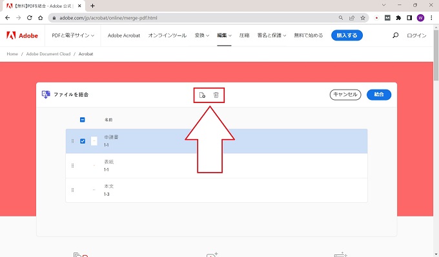Click the red dot recording extension icon
The image size is (439, 257).
(x=376, y=18)
